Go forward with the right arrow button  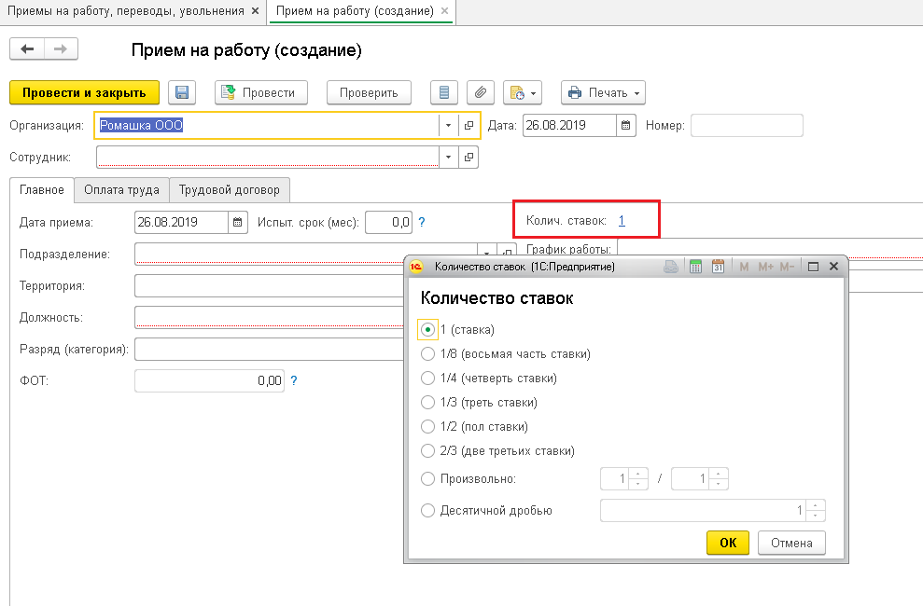(61, 48)
